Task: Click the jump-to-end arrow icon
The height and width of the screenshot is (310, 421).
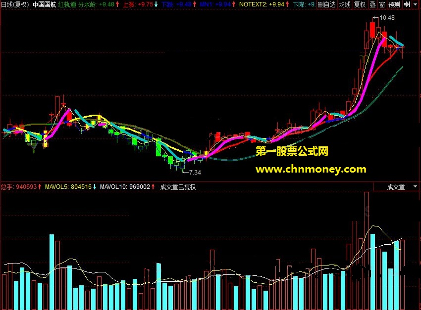Action: pyautogui.click(x=407, y=4)
